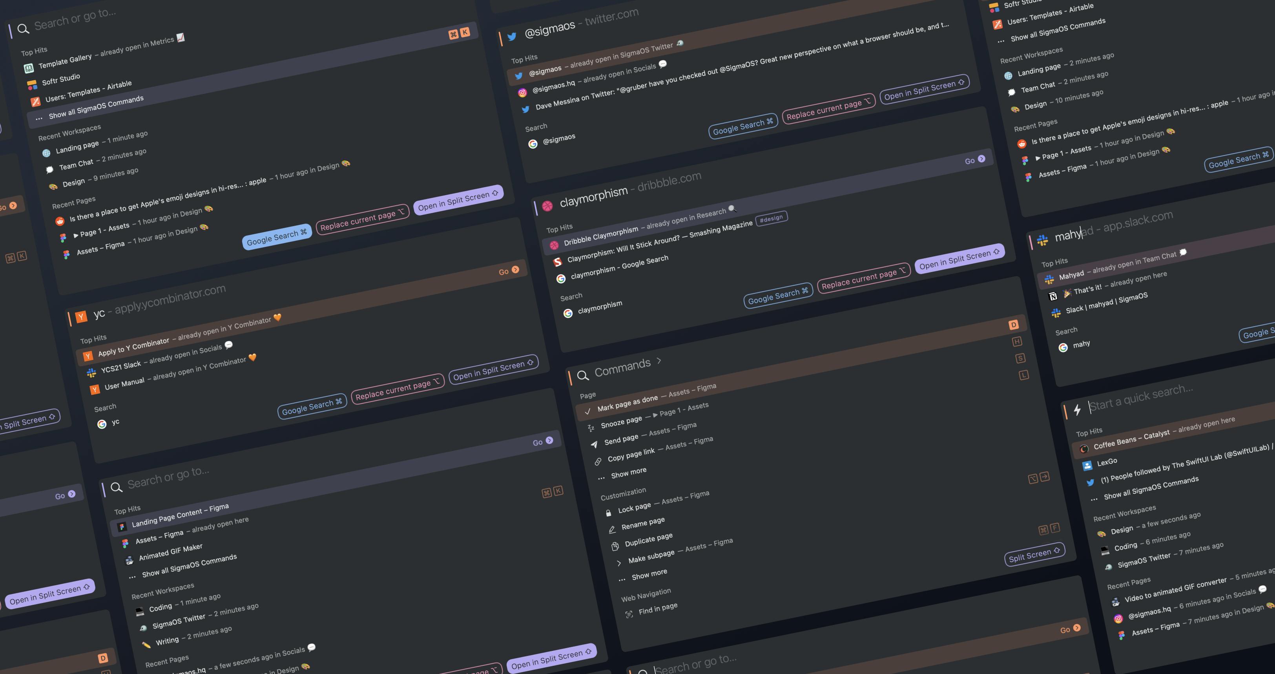This screenshot has height=674, width=1275.
Task: Click the 'yc - apply.ycombinator.com' search text
Action: click(x=159, y=301)
